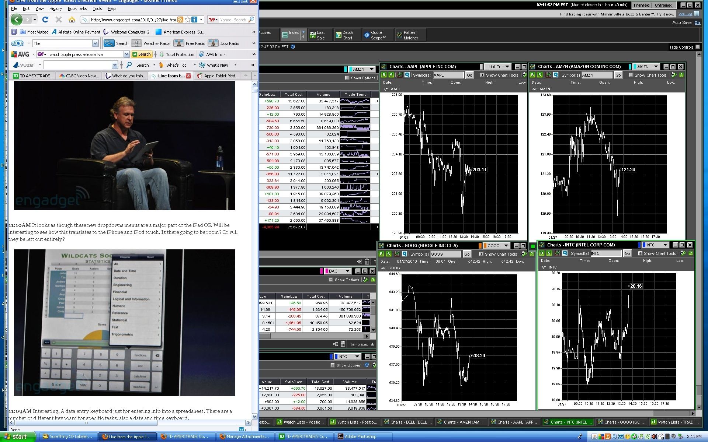708x442 pixels.
Task: Open the Firefox Tools menu
Action: (x=97, y=8)
